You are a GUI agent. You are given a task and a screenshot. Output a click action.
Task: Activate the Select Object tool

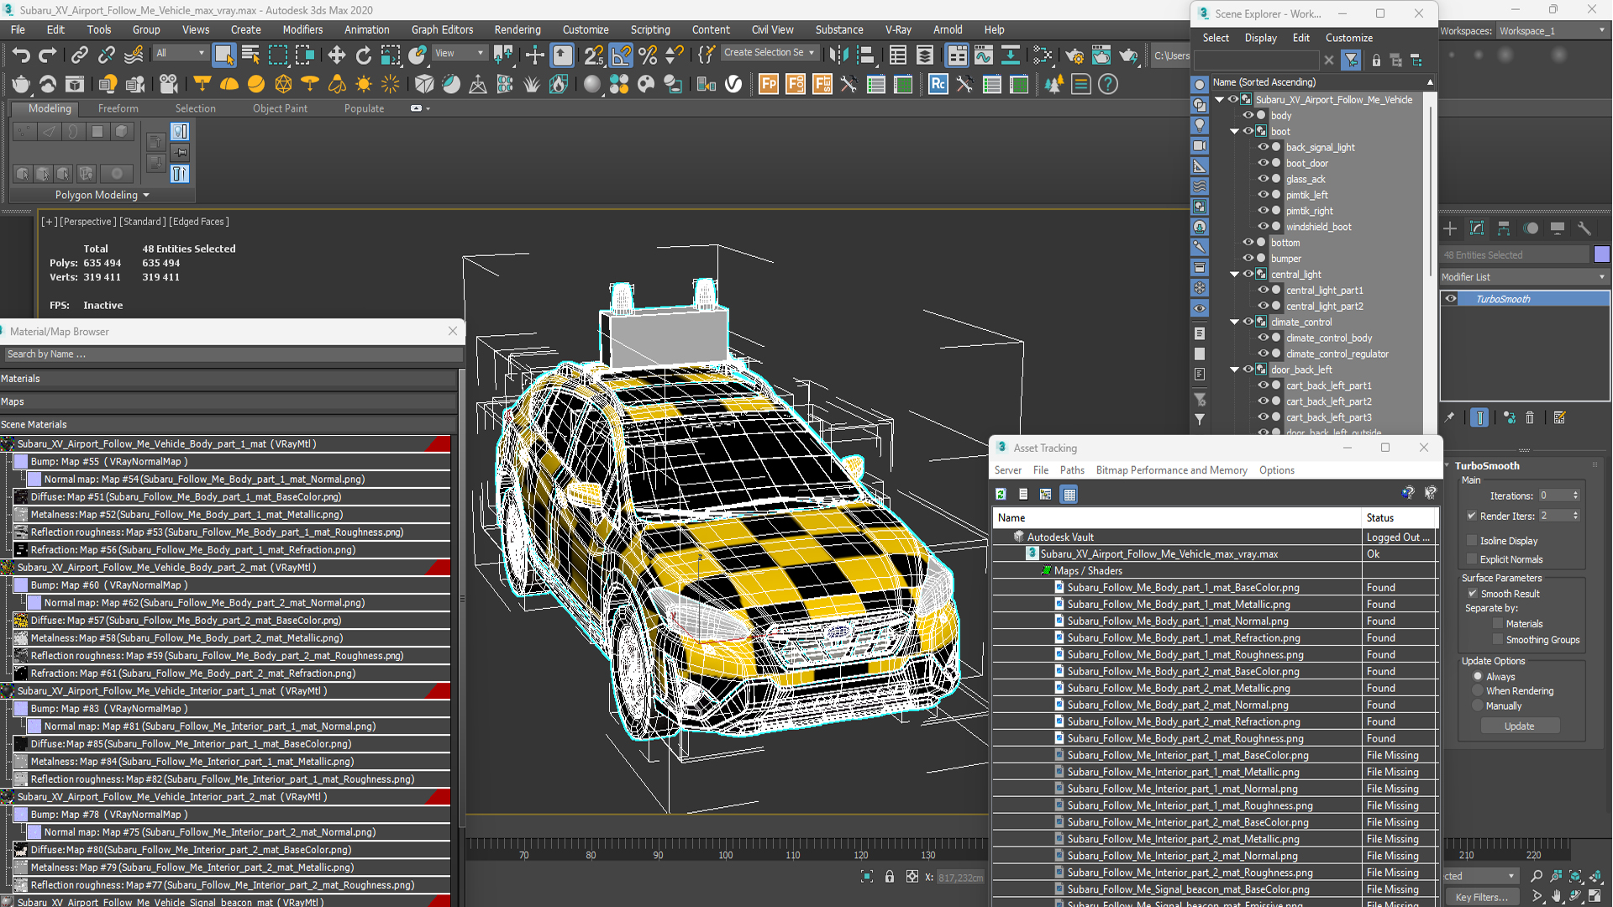click(x=223, y=55)
